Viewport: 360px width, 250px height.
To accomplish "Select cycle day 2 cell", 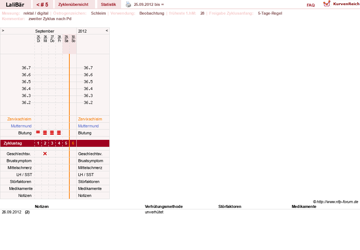I will (x=45, y=143).
